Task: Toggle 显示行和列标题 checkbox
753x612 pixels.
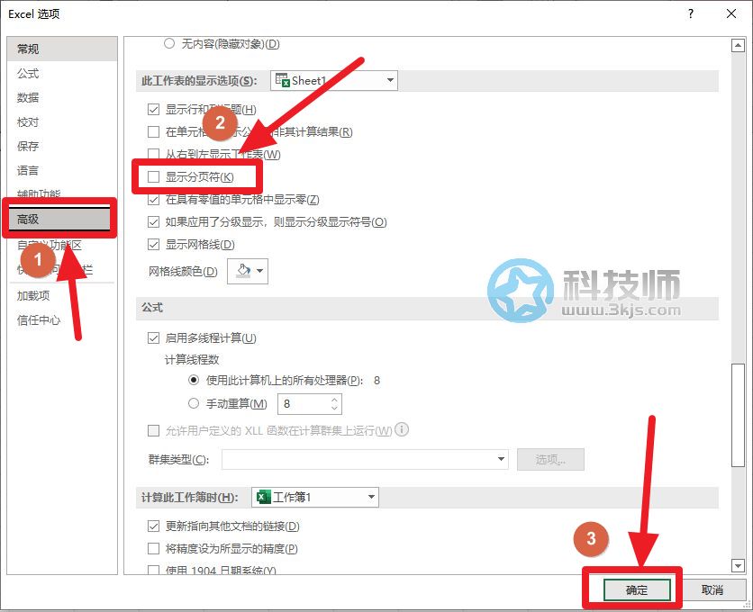Action: click(153, 110)
